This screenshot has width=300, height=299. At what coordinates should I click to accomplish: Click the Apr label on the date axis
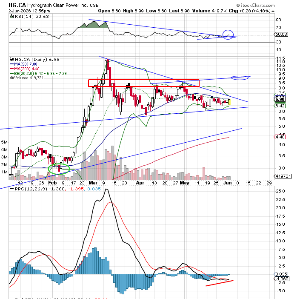pos(140,183)
